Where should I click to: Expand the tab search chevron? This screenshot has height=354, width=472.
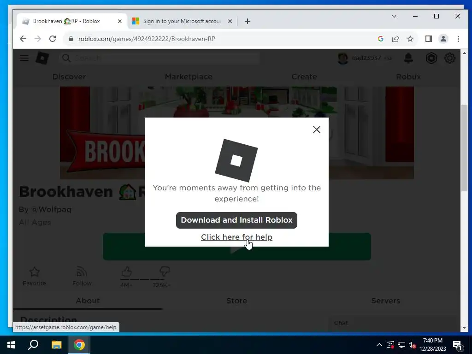[394, 16]
